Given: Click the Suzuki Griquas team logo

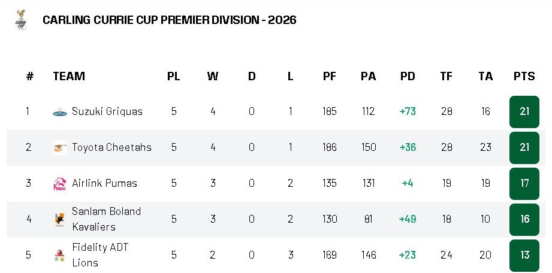Looking at the screenshot, I should [x=59, y=112].
